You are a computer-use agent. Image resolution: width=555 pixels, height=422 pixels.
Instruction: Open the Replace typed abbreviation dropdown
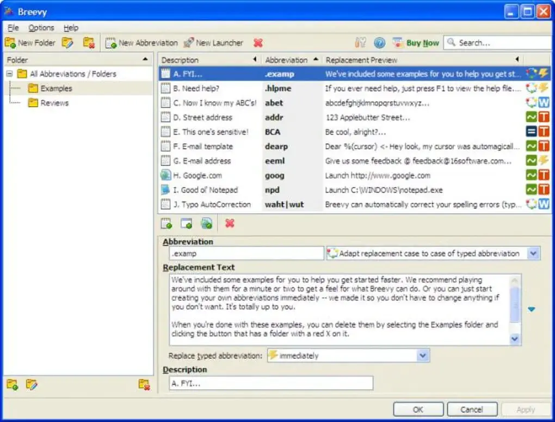point(423,356)
